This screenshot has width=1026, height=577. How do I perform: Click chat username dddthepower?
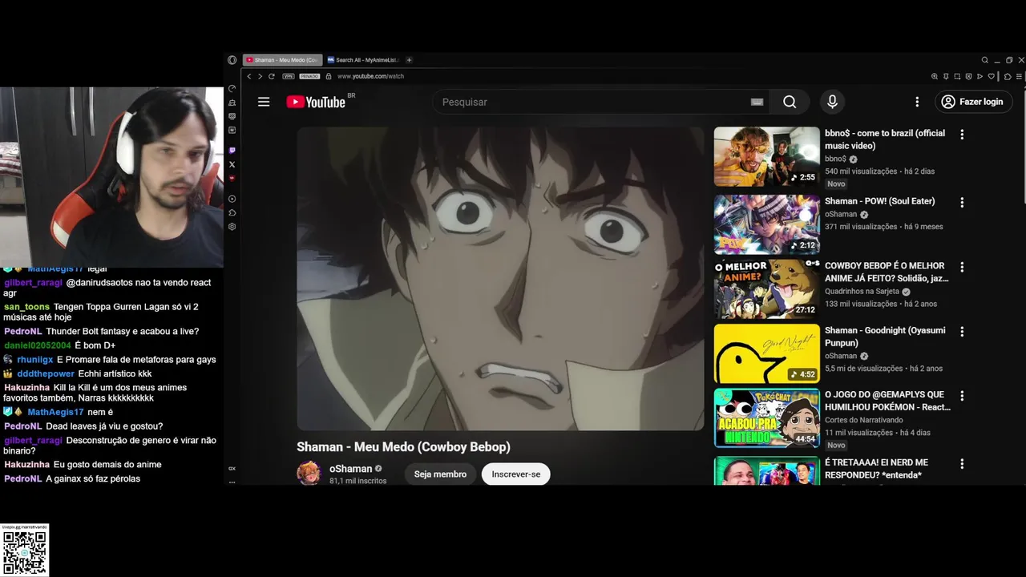click(x=46, y=373)
